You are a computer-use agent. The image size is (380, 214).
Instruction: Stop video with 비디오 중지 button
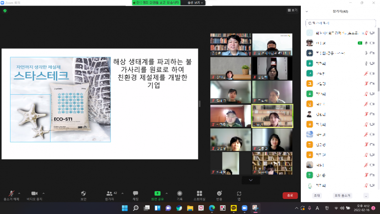pos(35,196)
